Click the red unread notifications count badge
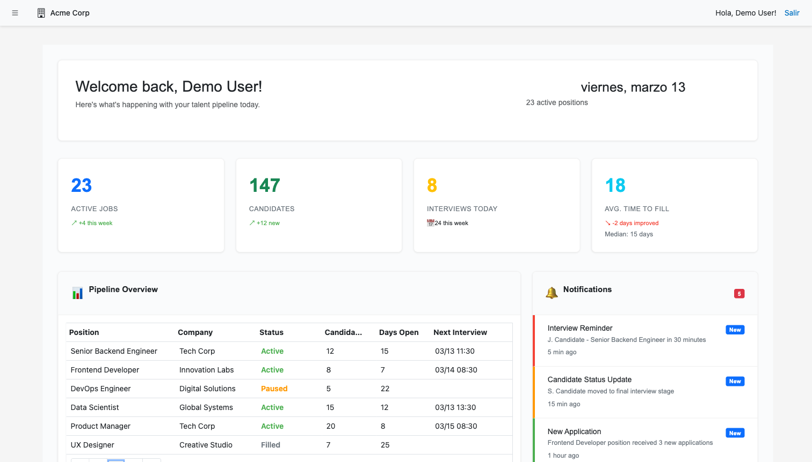Screen dimensions: 812x462 click(x=739, y=294)
